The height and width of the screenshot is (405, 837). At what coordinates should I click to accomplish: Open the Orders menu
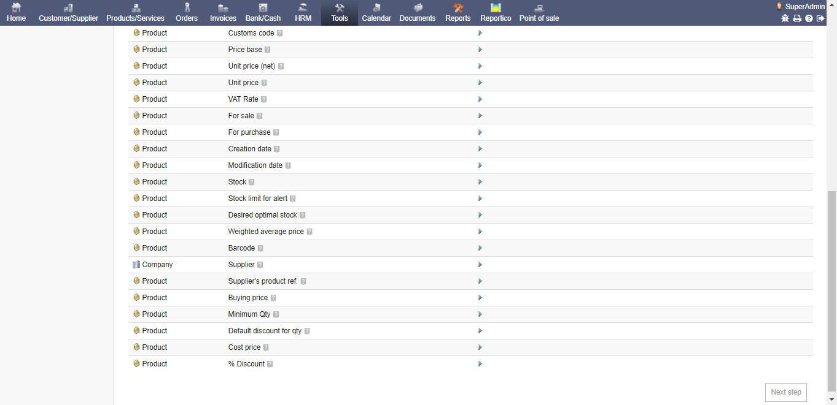coord(187,13)
